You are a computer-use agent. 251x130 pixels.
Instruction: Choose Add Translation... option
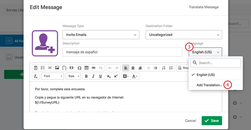[209, 85]
